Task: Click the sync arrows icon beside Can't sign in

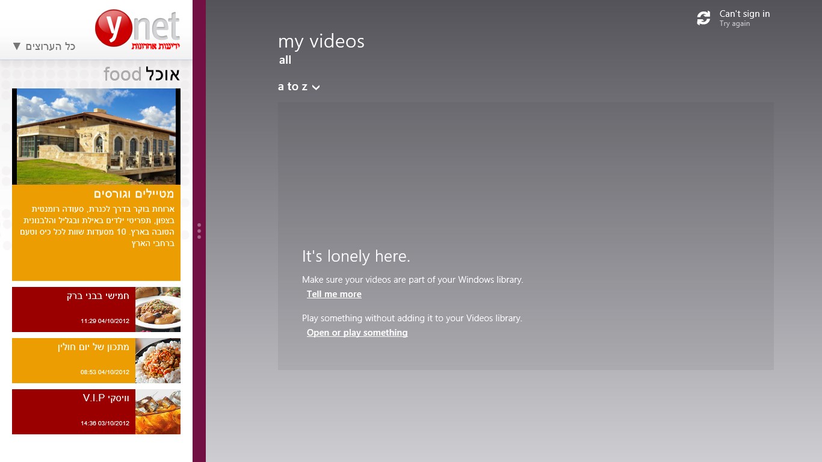Action: [x=703, y=19]
